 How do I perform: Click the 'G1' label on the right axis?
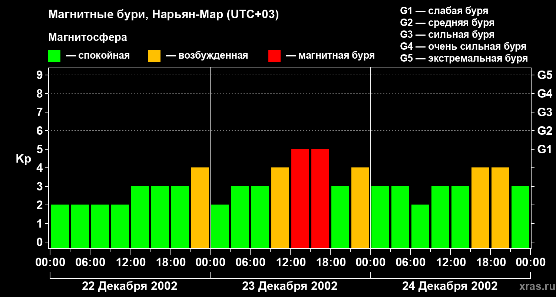(545, 149)
